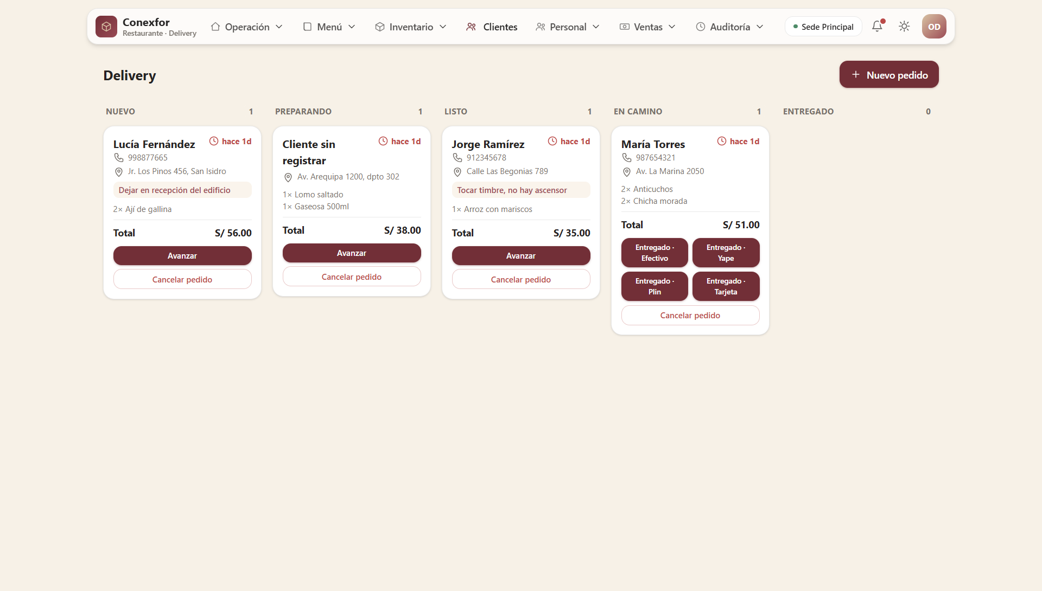Cancel María Torres's order

tap(690, 316)
